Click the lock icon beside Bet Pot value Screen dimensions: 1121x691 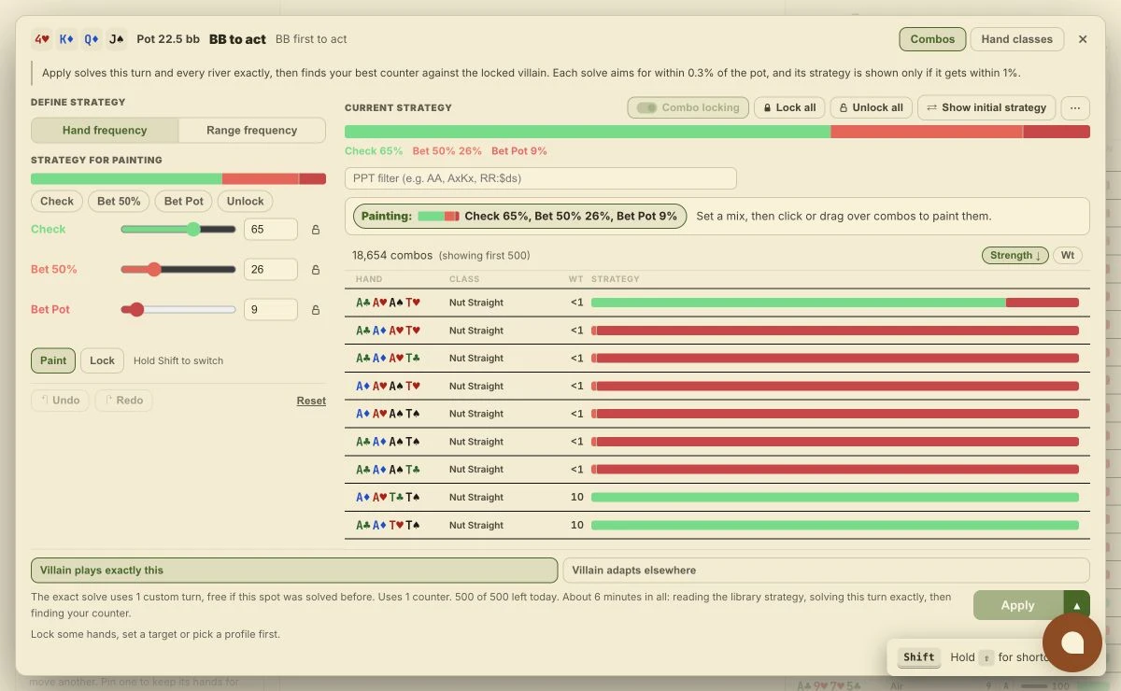pos(315,310)
